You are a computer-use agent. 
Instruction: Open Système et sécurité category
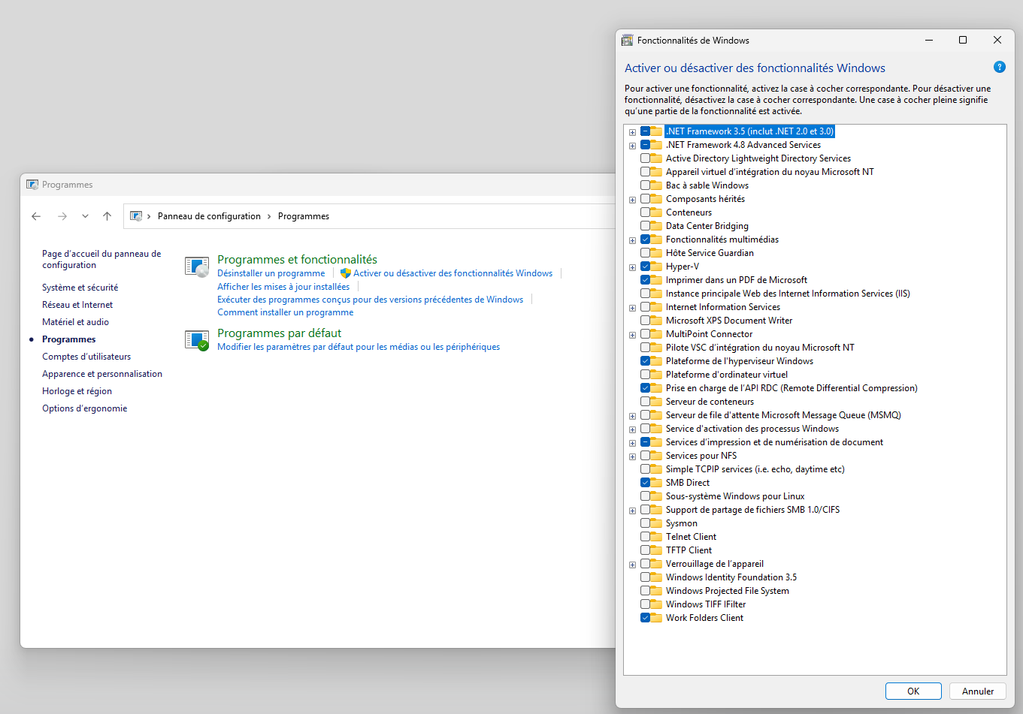80,288
